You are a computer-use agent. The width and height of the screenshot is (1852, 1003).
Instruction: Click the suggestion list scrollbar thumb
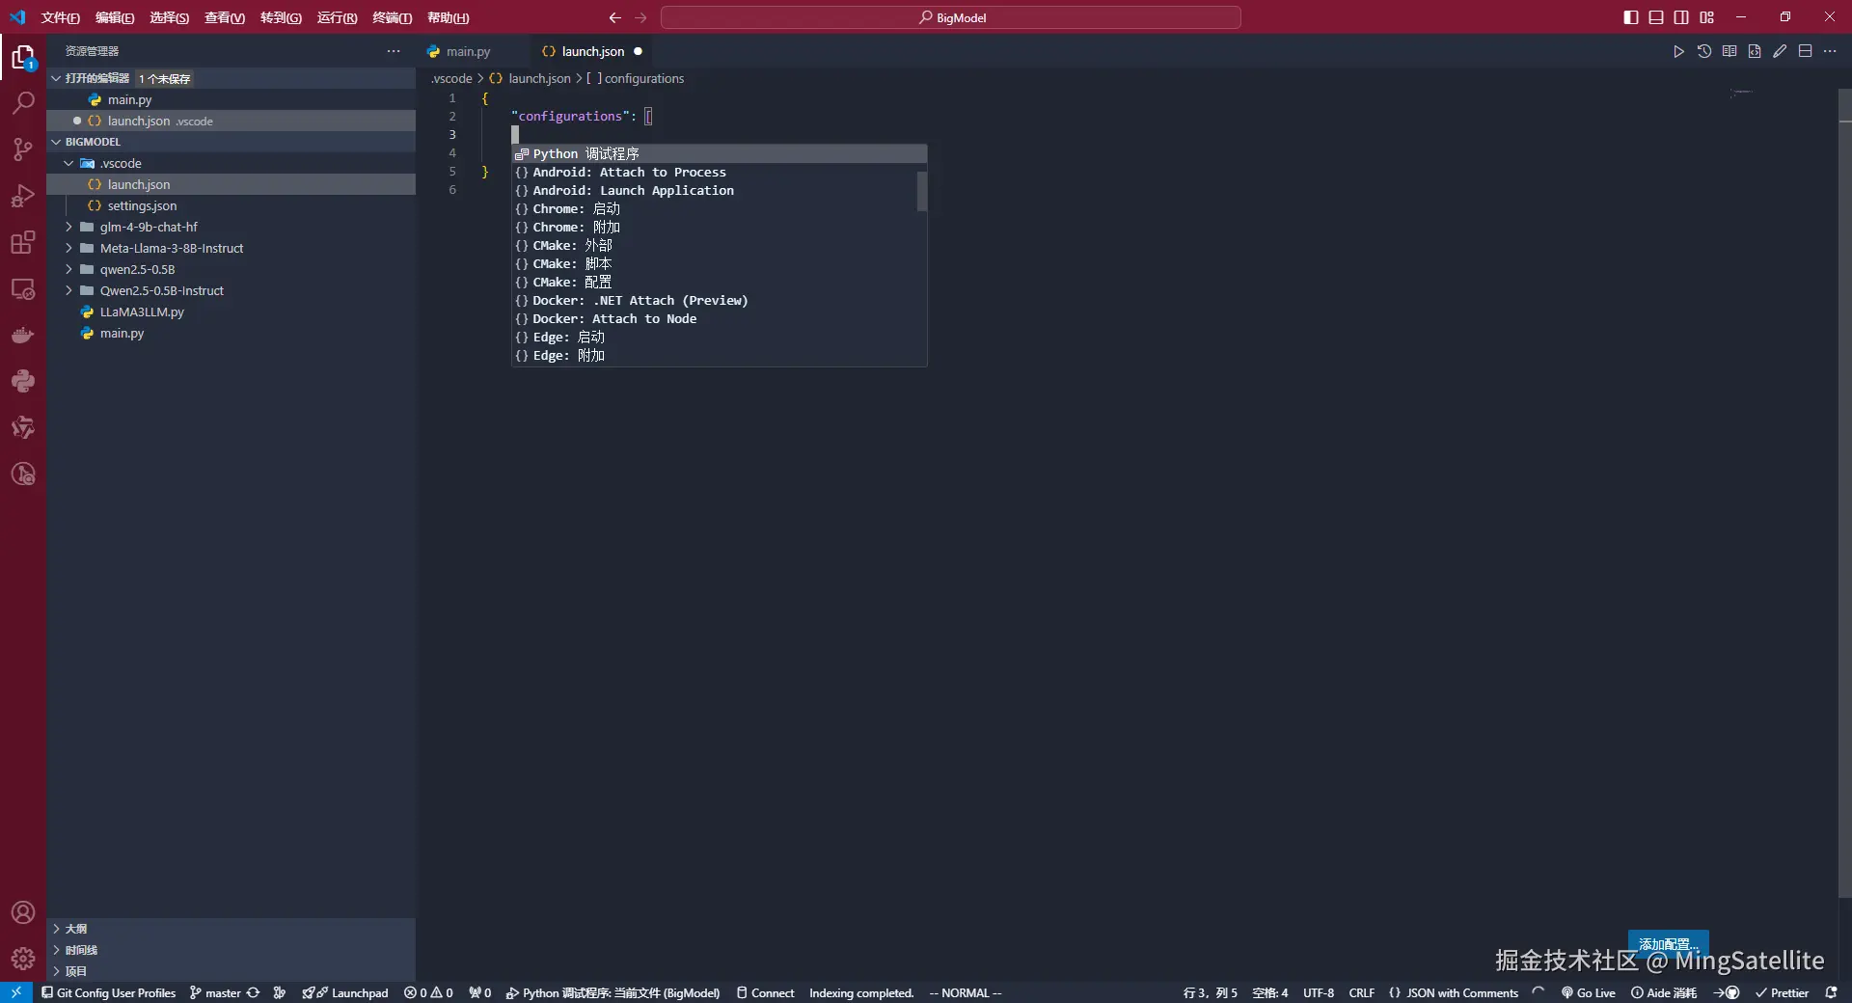[x=922, y=191]
